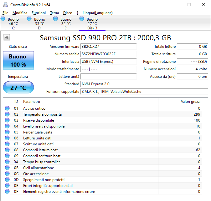211x201 pixels.
Task: Select drive D: tab at 33 °C
Action: [39, 23]
